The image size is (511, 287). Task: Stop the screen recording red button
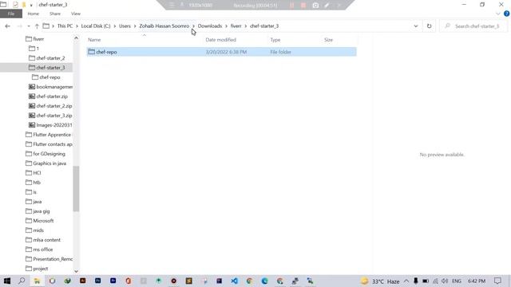[303, 6]
